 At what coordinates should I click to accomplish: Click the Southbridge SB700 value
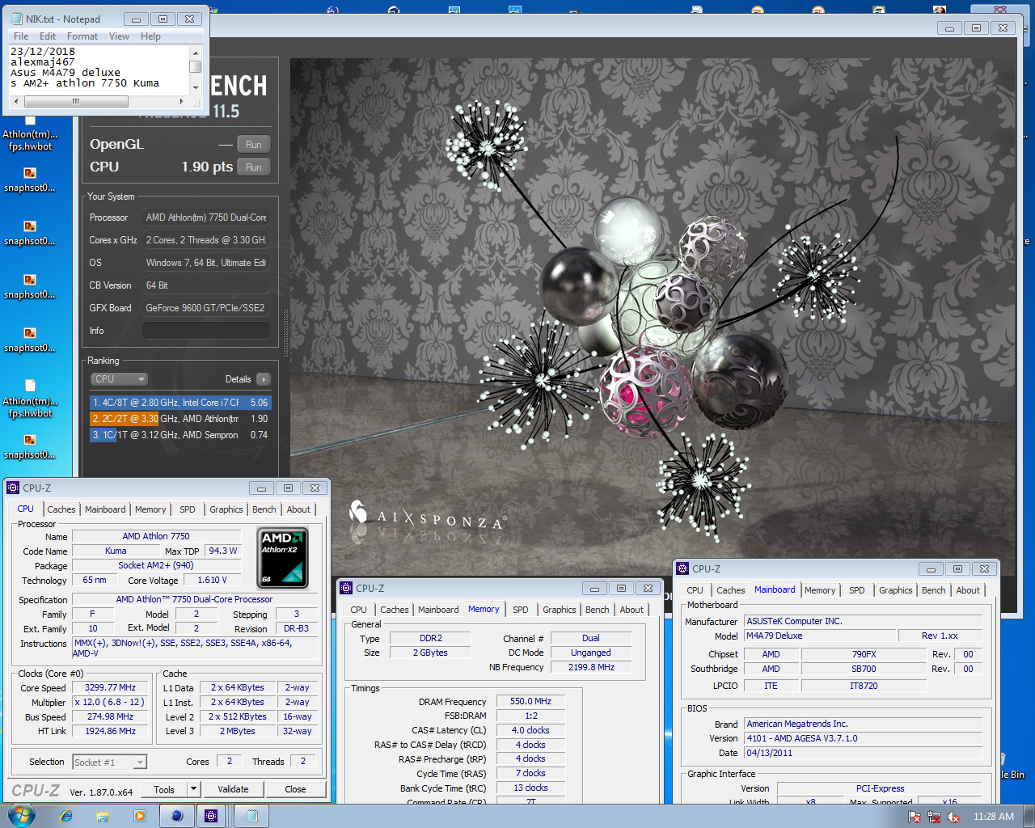pyautogui.click(x=864, y=670)
